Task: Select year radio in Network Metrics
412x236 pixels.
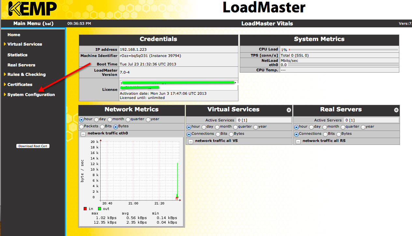Action: (148, 119)
